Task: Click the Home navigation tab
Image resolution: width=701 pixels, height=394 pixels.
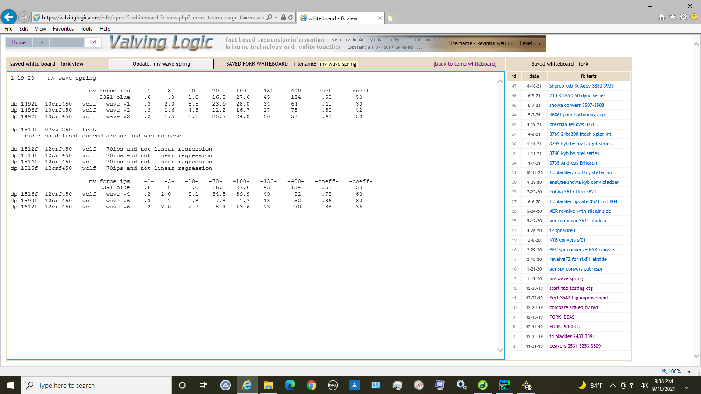Action: [x=19, y=42]
